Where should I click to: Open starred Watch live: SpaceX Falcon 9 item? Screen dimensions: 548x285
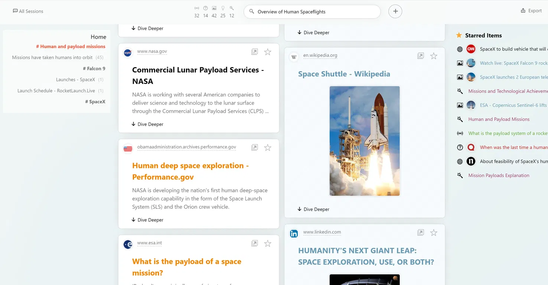point(513,63)
